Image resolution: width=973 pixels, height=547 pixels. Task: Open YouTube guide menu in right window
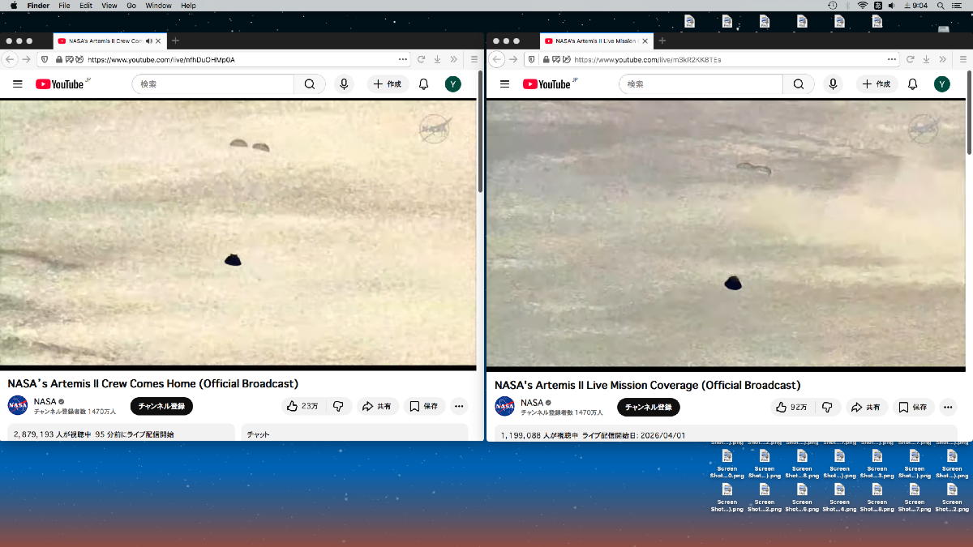[x=504, y=84]
